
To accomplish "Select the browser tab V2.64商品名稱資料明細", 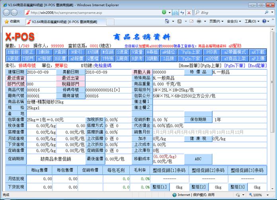I will [64, 21].
